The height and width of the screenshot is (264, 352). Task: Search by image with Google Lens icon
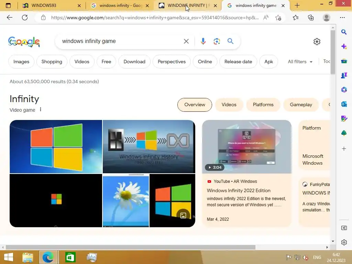click(x=217, y=41)
